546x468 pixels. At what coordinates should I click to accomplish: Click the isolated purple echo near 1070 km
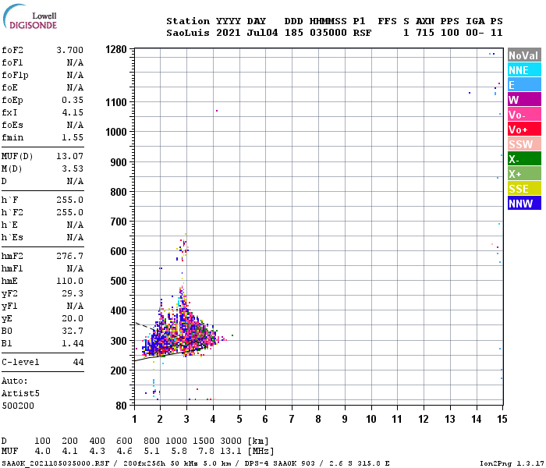217,111
